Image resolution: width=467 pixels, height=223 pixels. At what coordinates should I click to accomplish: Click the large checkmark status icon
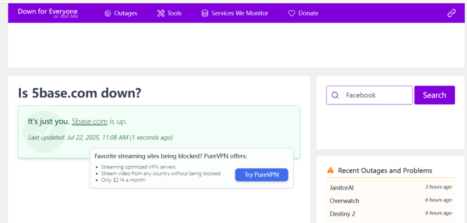point(44,131)
